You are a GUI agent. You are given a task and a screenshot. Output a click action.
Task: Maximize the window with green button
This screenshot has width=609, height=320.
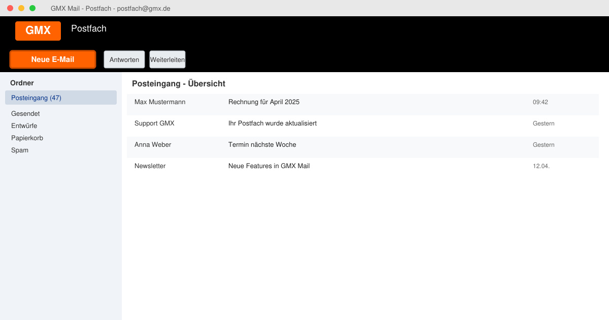point(32,8)
